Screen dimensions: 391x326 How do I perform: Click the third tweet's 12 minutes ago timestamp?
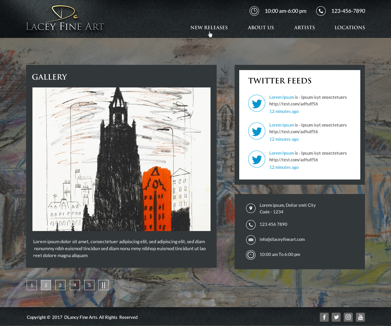(x=284, y=167)
